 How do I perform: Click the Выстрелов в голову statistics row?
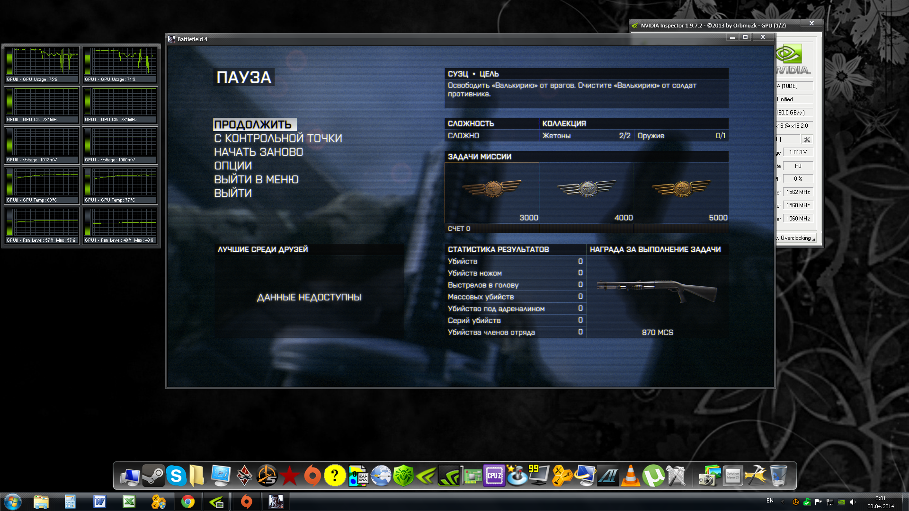(515, 285)
